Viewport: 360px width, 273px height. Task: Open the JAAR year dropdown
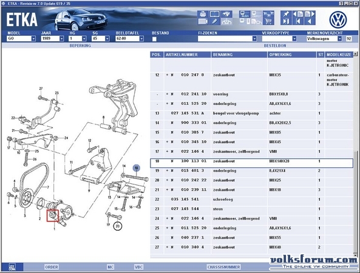coord(61,39)
